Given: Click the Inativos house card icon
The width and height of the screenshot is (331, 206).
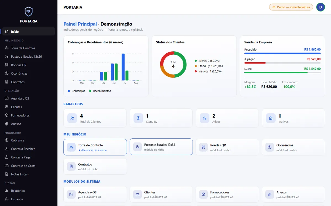Looking at the screenshot, I should (x=271, y=118).
